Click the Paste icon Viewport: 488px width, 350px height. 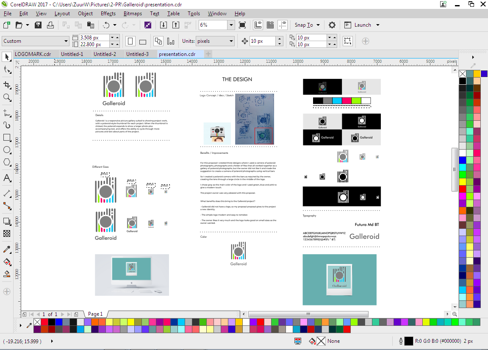(x=91, y=25)
